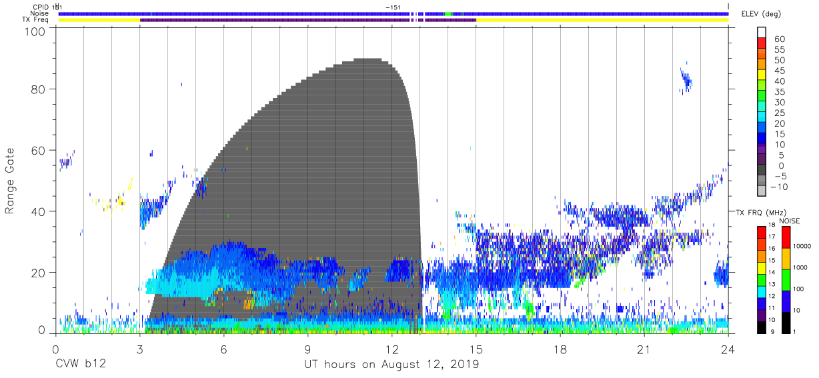Screen dimensions: 819x378
Task: Click the 'CPID' label at top left
Action: 41,7
